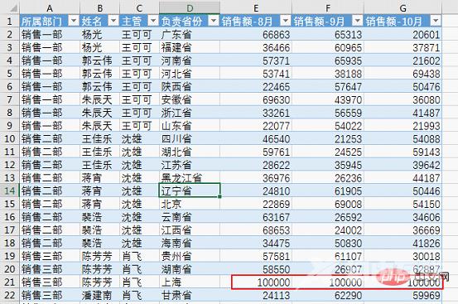Viewport: 458px width, 304px height.
Task: Open the 销售额-10月 filter dropdown
Action: 436,21
